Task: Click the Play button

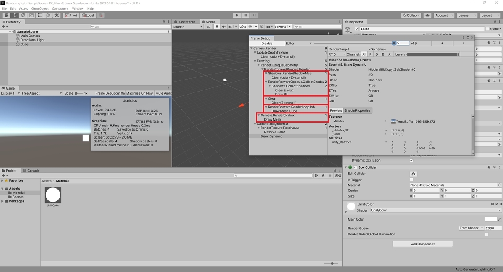Action: (237, 15)
